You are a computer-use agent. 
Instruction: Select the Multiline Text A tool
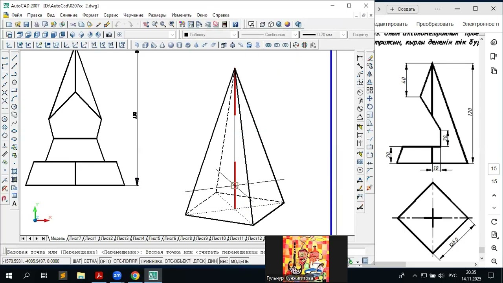pyautogui.click(x=15, y=204)
